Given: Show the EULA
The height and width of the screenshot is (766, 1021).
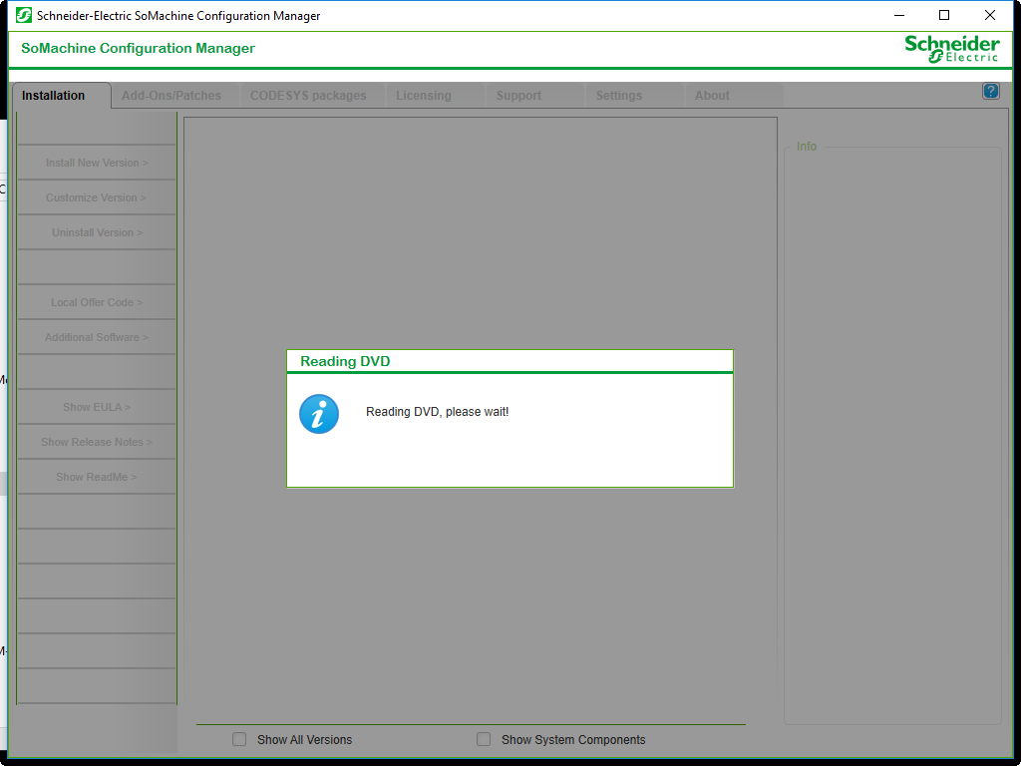Looking at the screenshot, I should click(x=97, y=407).
